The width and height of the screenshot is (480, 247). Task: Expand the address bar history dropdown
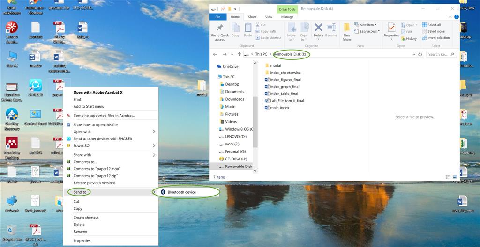[413, 54]
